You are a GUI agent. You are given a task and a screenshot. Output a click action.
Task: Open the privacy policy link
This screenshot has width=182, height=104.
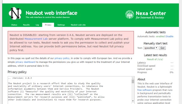point(62,58)
